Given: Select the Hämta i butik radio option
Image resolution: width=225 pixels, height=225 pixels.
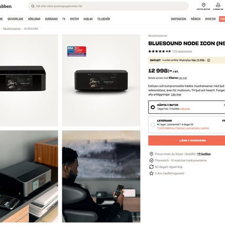Looking at the screenshot, I should [x=153, y=107].
